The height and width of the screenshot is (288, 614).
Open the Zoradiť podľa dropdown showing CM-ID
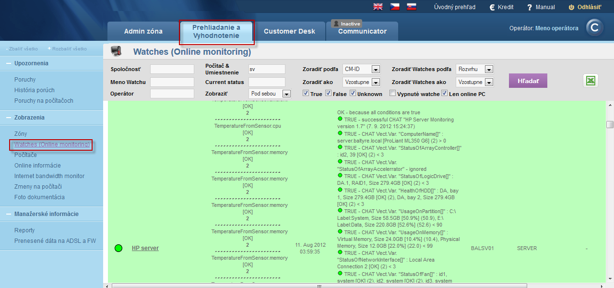coord(362,69)
